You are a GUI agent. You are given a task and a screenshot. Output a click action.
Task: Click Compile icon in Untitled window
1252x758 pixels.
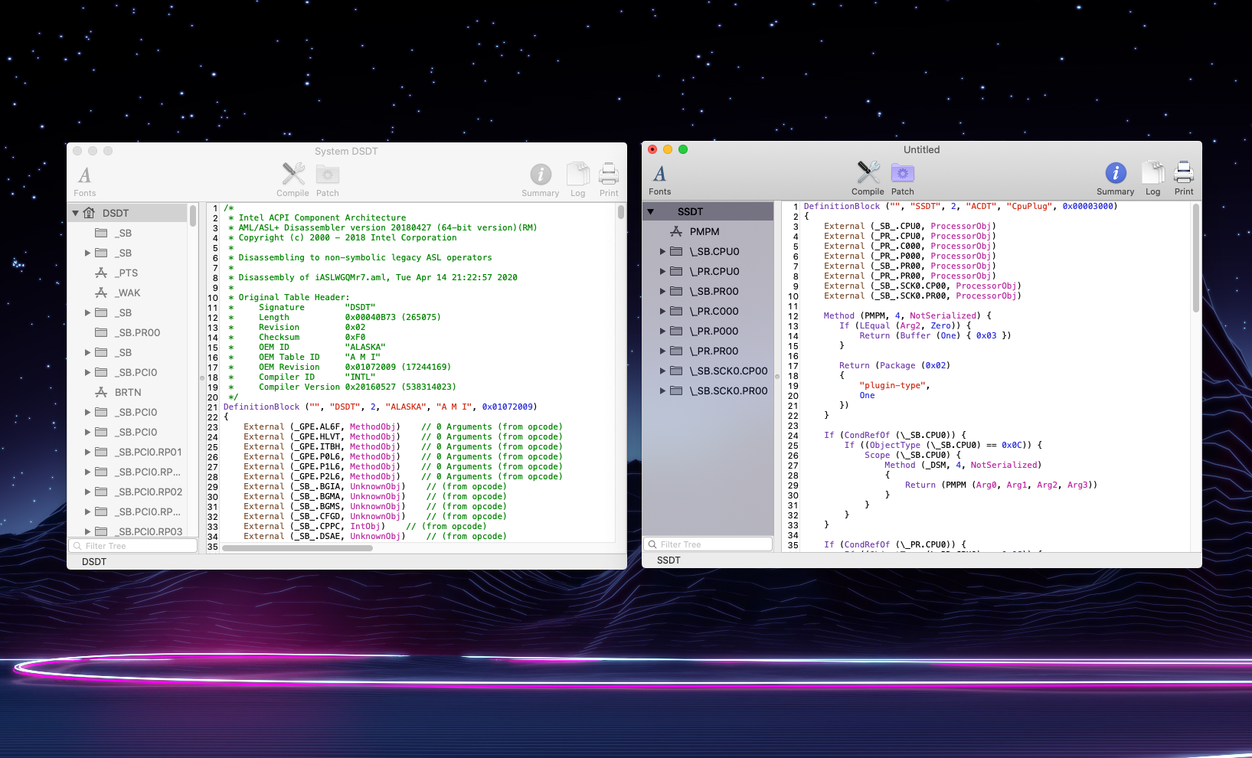pos(868,173)
